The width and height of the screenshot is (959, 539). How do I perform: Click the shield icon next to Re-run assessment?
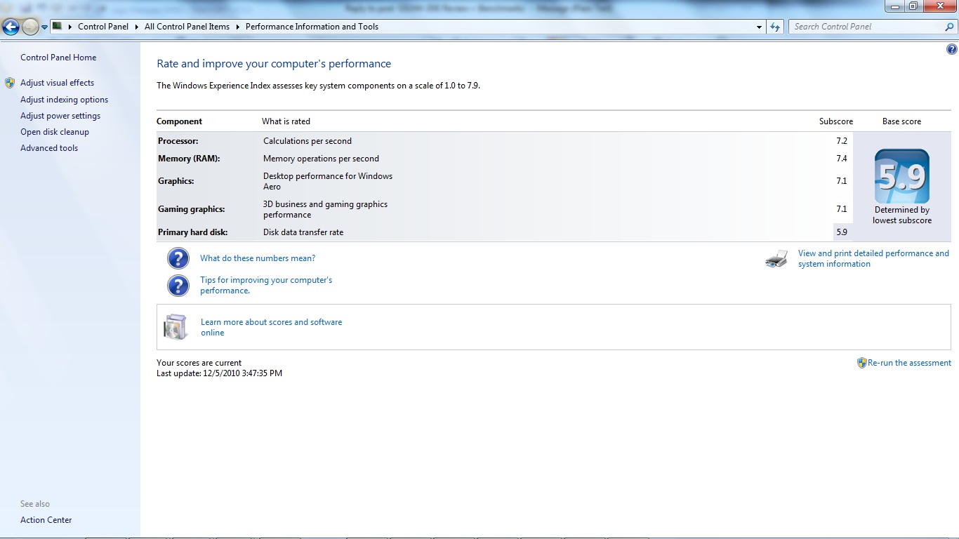point(862,363)
